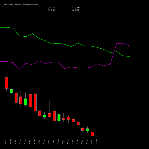Click the "28 Apr" date axis label
Image resolution: width=149 pixels, height=149 pixels.
96,142
